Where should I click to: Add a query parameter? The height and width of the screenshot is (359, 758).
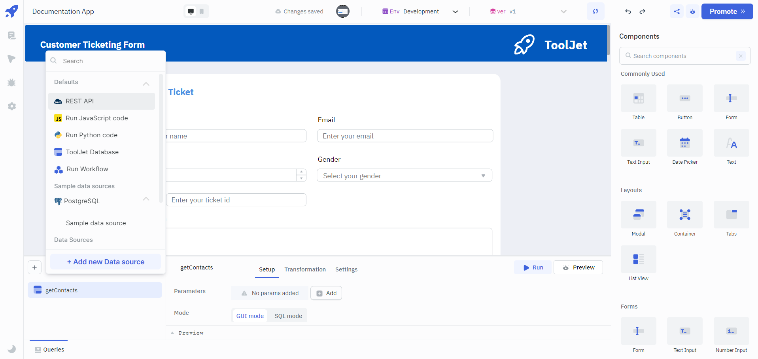pyautogui.click(x=326, y=293)
